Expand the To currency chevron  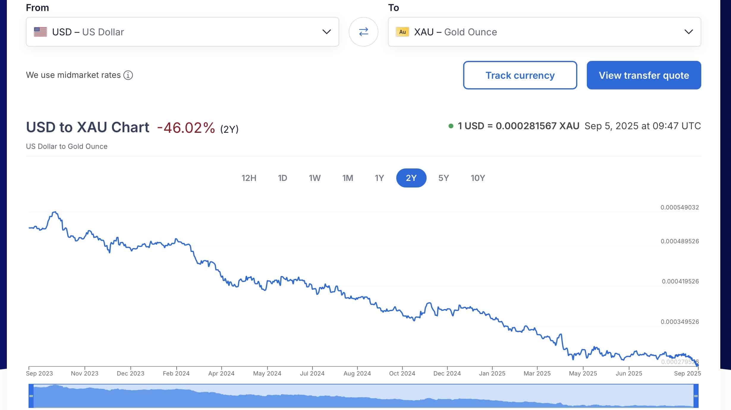[688, 32]
